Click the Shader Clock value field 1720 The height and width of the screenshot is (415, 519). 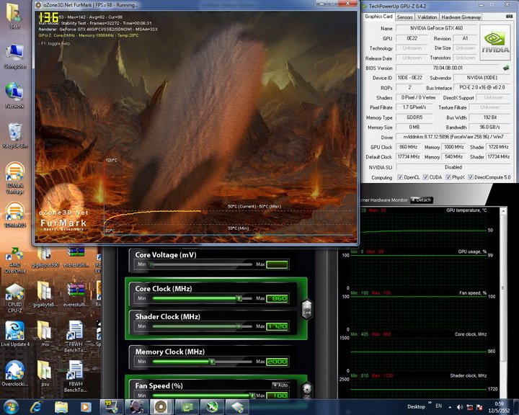coord(278,326)
